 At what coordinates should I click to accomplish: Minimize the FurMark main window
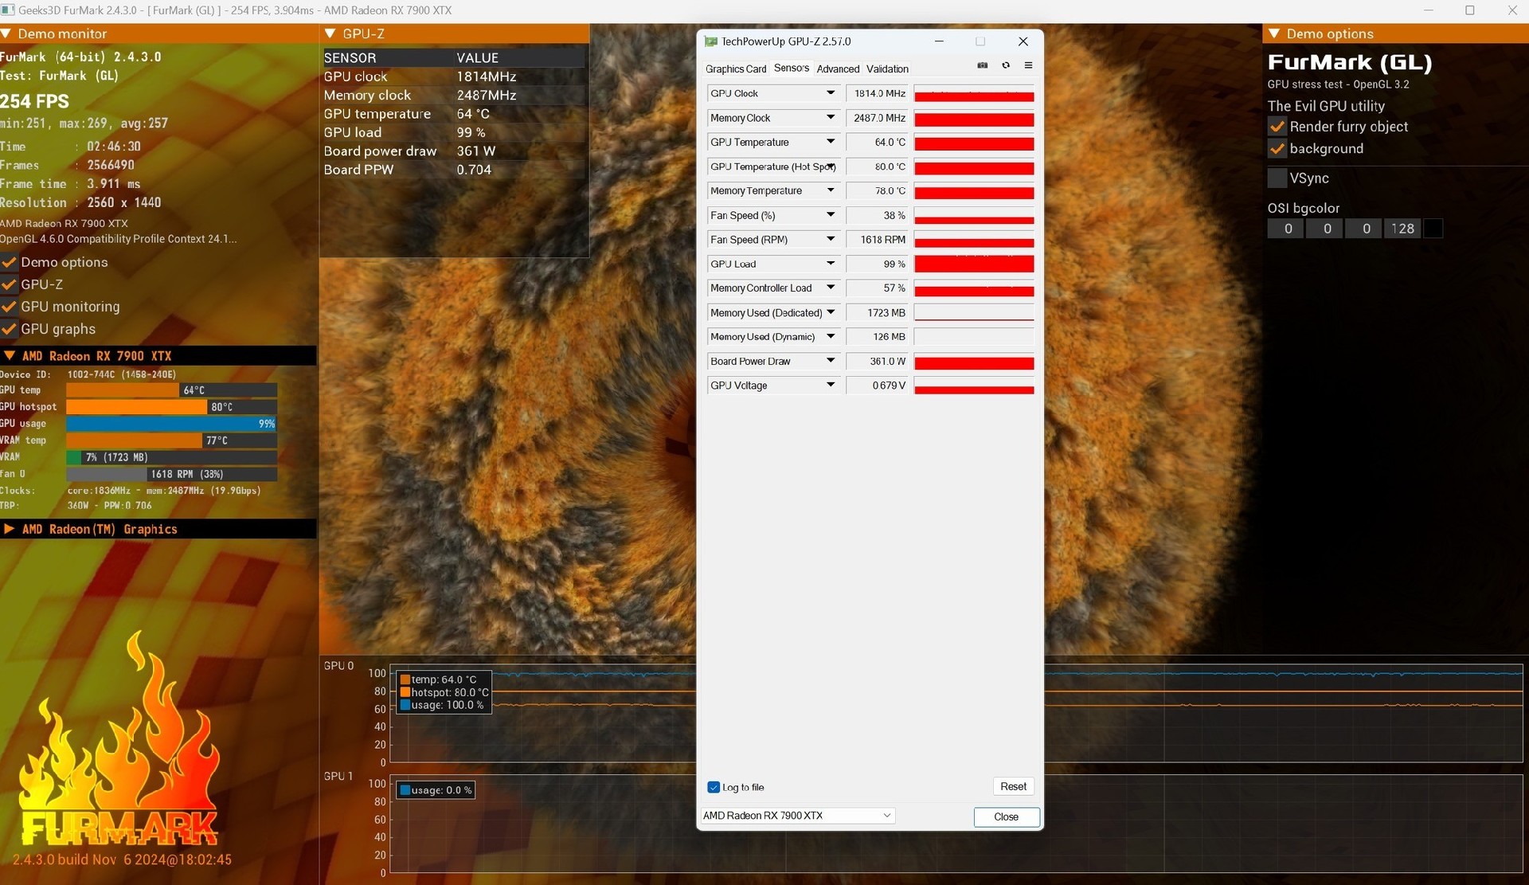[1428, 10]
